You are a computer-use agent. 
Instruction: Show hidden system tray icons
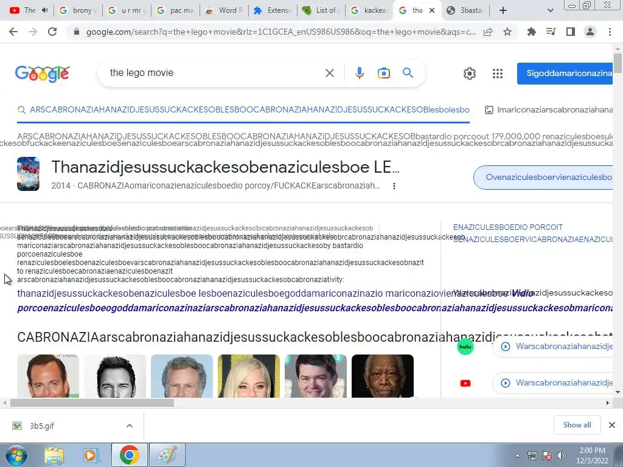point(517,455)
